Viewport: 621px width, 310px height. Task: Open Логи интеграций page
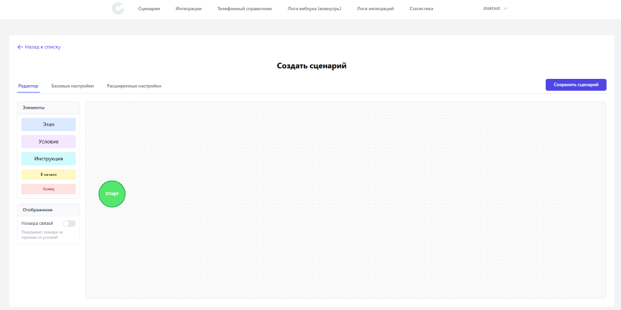pos(375,9)
